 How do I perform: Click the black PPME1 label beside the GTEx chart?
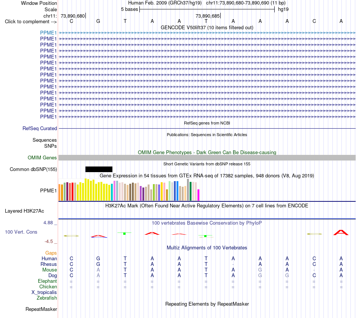[x=48, y=190]
